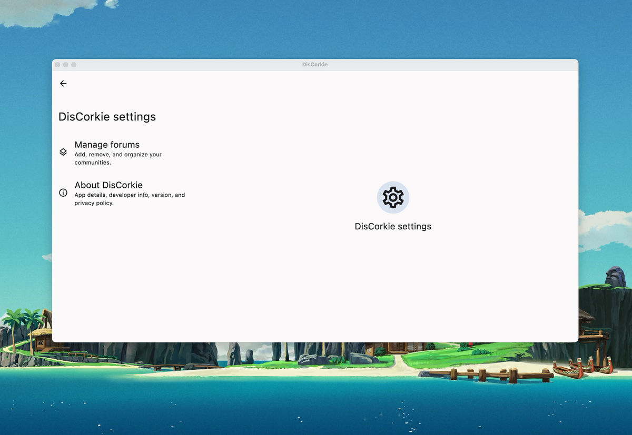Click the 'App details, developer info' description text

tap(130, 198)
